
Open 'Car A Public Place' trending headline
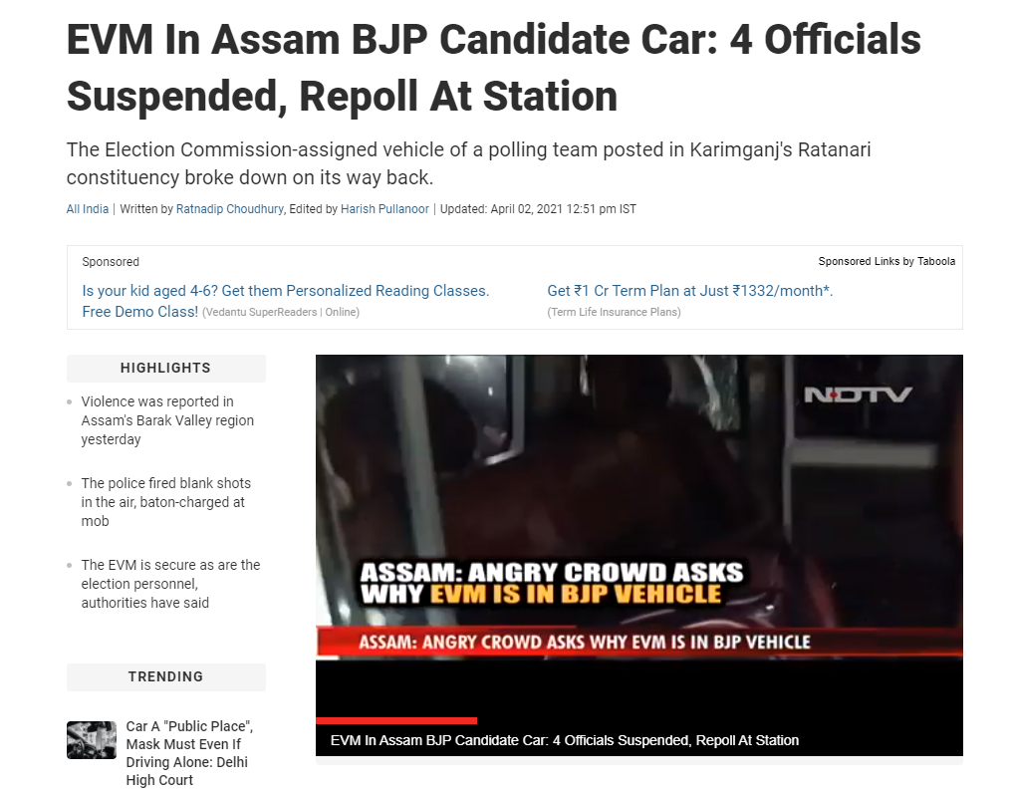coord(189,753)
